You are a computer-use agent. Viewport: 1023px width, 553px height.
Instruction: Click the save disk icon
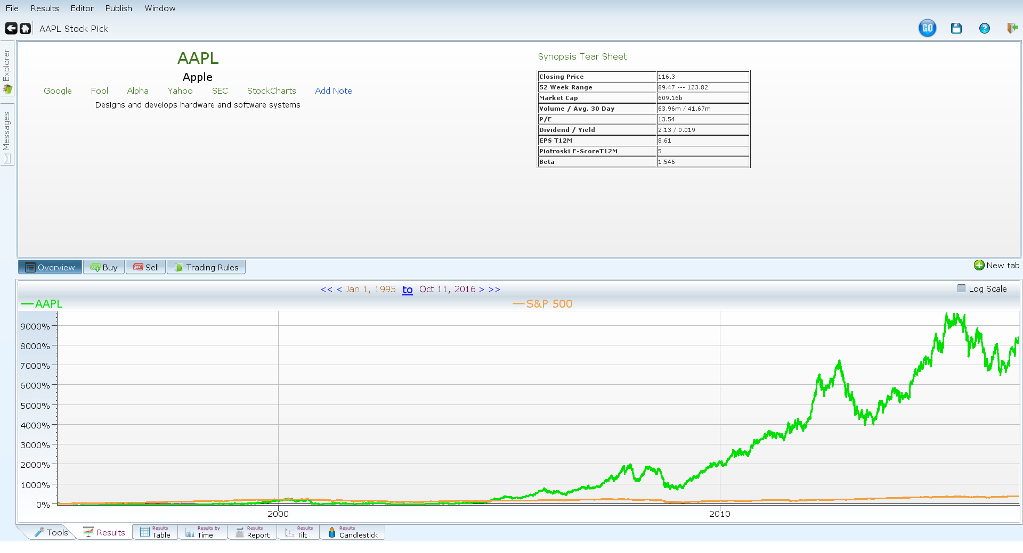point(956,28)
